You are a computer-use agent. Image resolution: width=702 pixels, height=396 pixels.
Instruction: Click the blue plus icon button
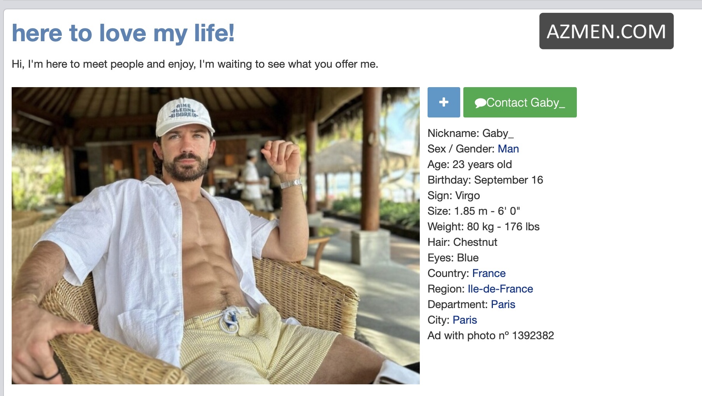coord(444,102)
